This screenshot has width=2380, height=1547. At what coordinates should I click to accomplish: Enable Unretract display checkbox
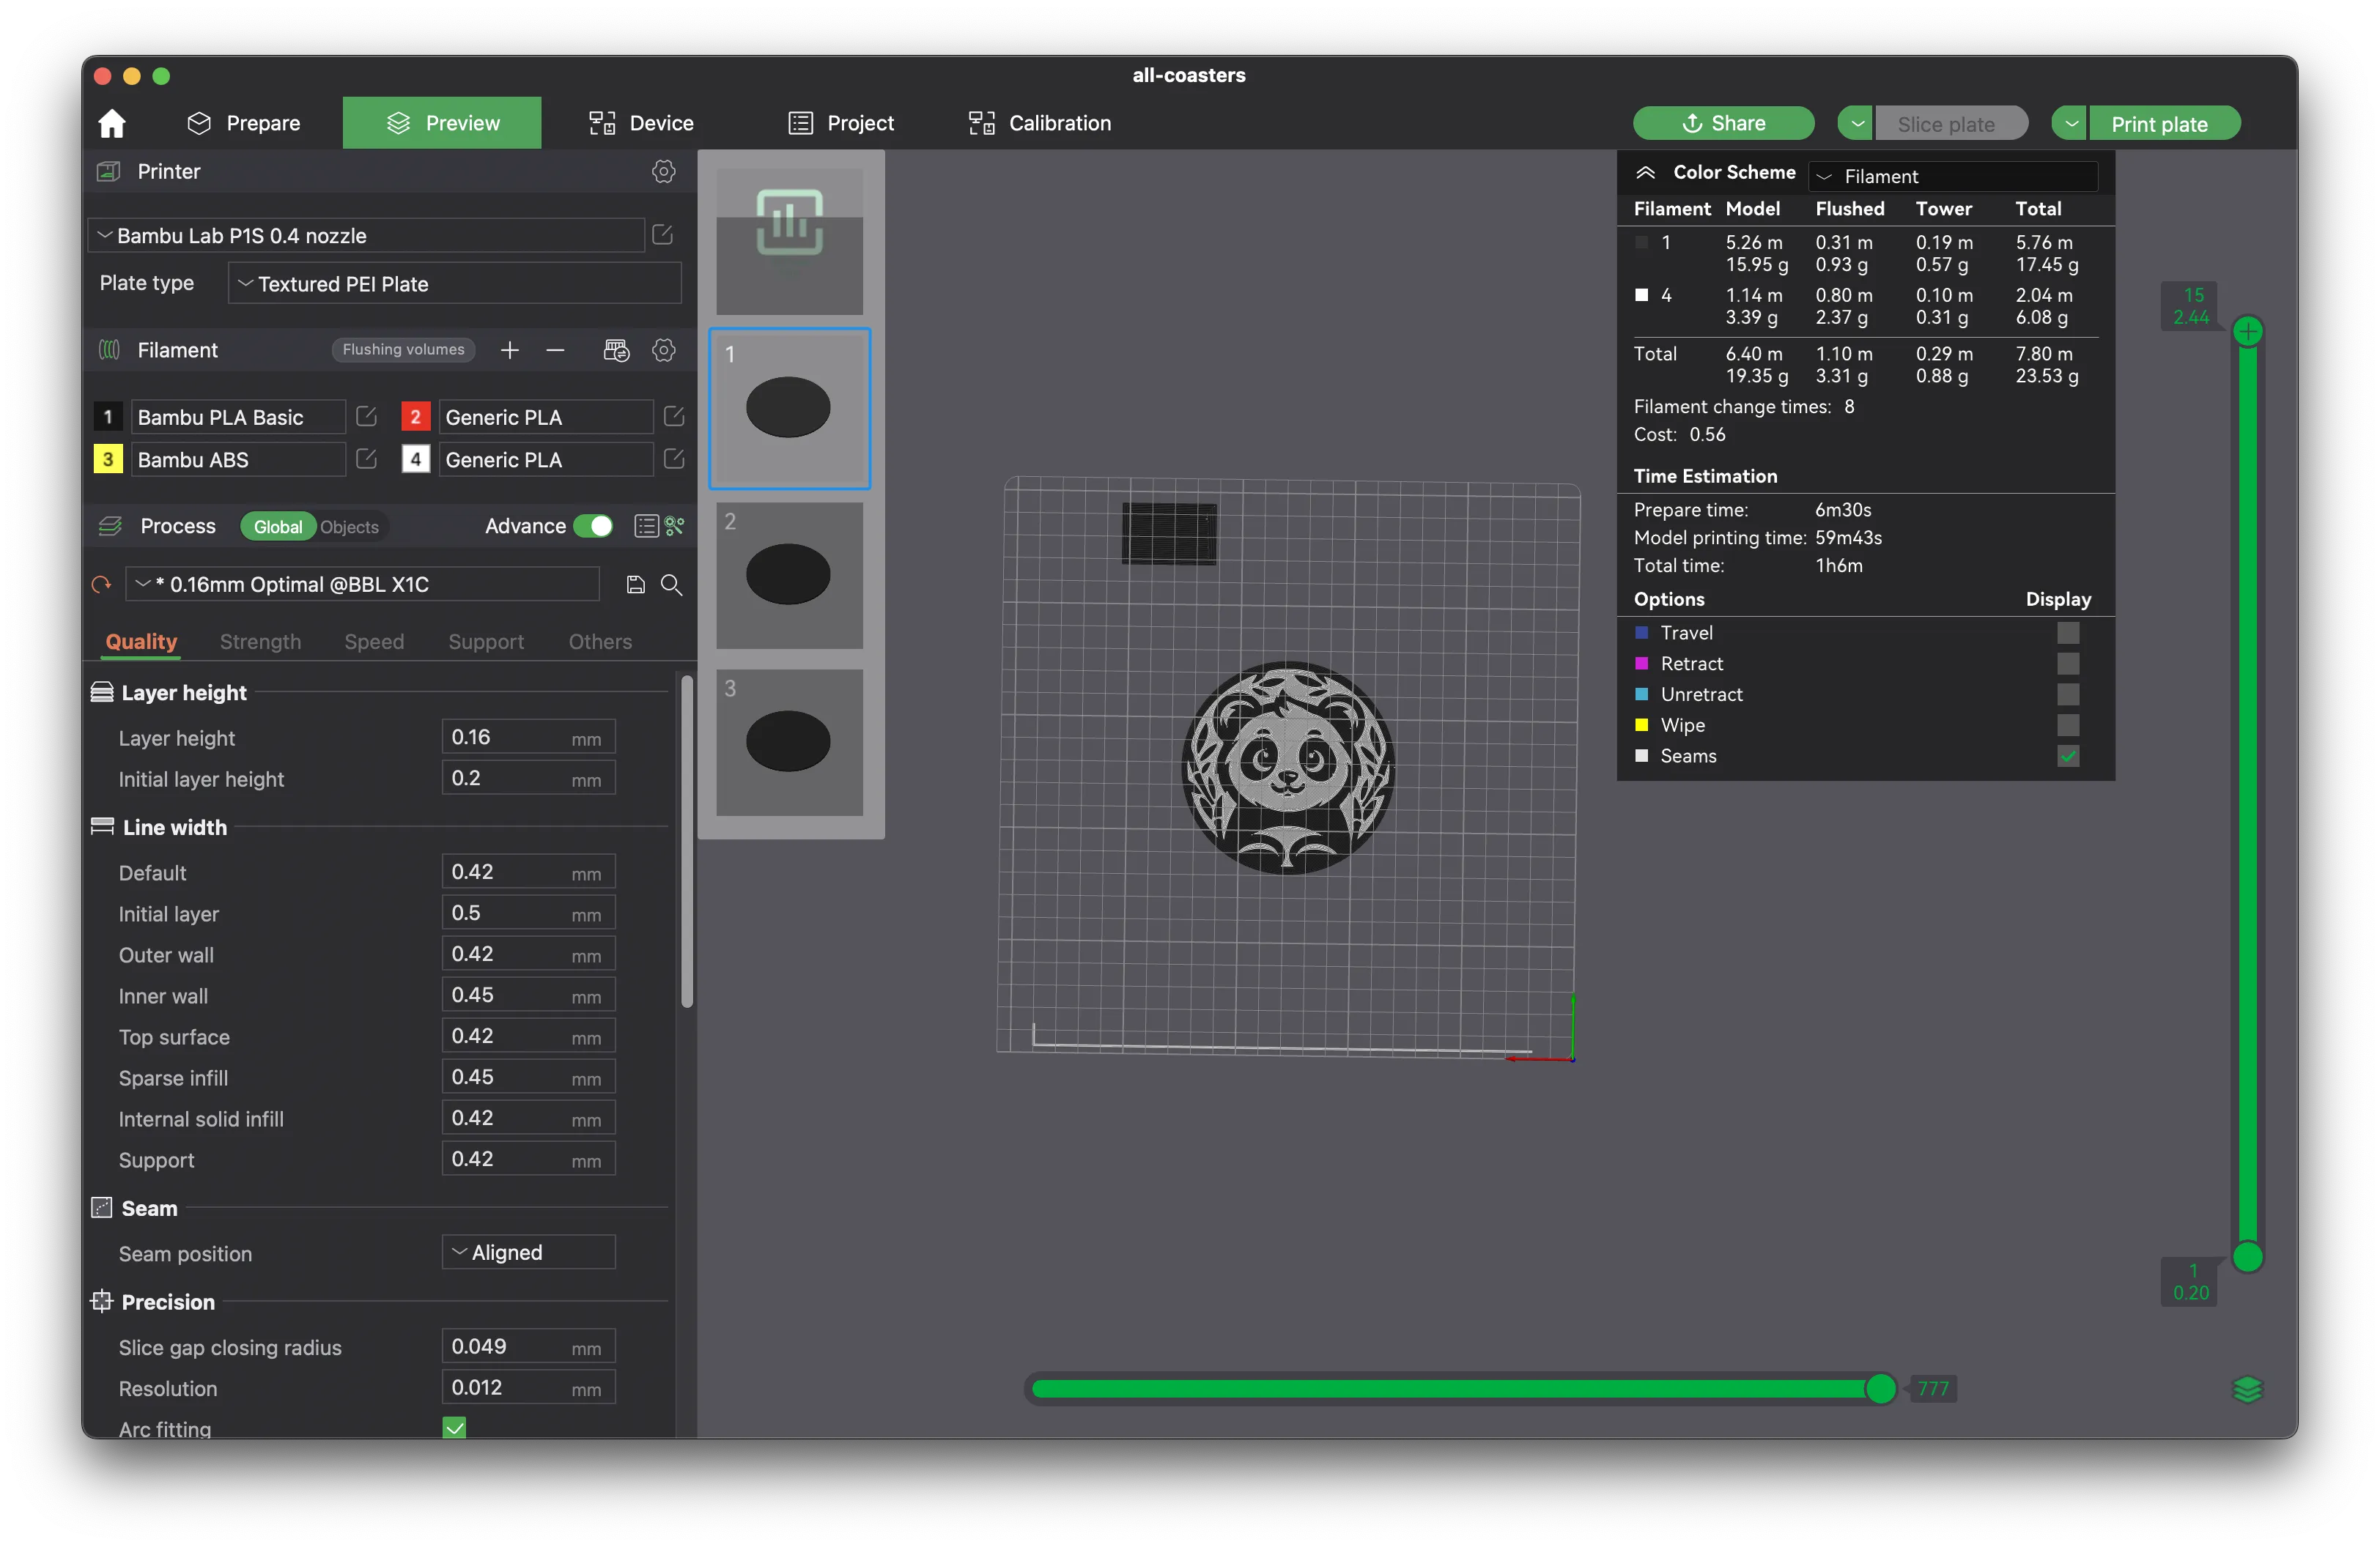2068,694
